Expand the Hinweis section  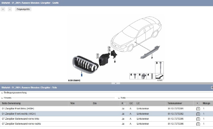click(2, 98)
